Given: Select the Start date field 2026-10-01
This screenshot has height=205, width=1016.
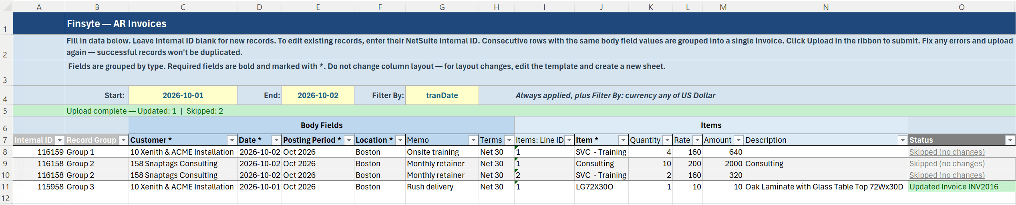Looking at the screenshot, I should [x=183, y=95].
